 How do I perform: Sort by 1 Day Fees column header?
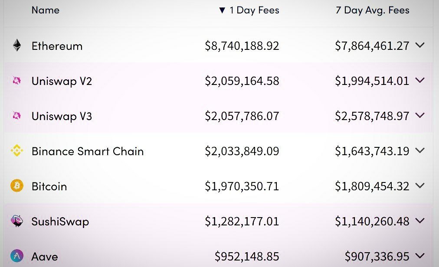pyautogui.click(x=254, y=10)
